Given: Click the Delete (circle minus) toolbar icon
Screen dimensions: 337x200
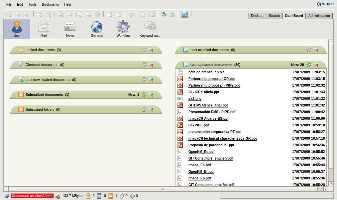Looking at the screenshot, I should click(97, 14).
